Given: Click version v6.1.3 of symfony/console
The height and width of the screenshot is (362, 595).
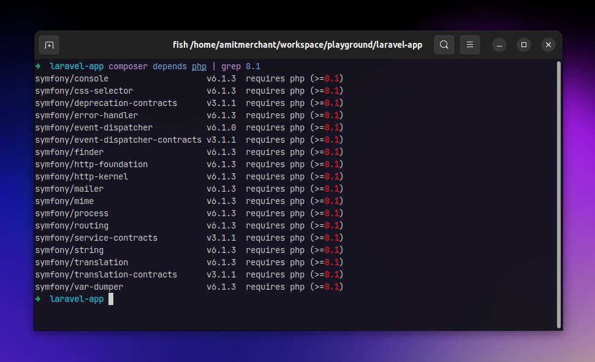Looking at the screenshot, I should [x=221, y=78].
